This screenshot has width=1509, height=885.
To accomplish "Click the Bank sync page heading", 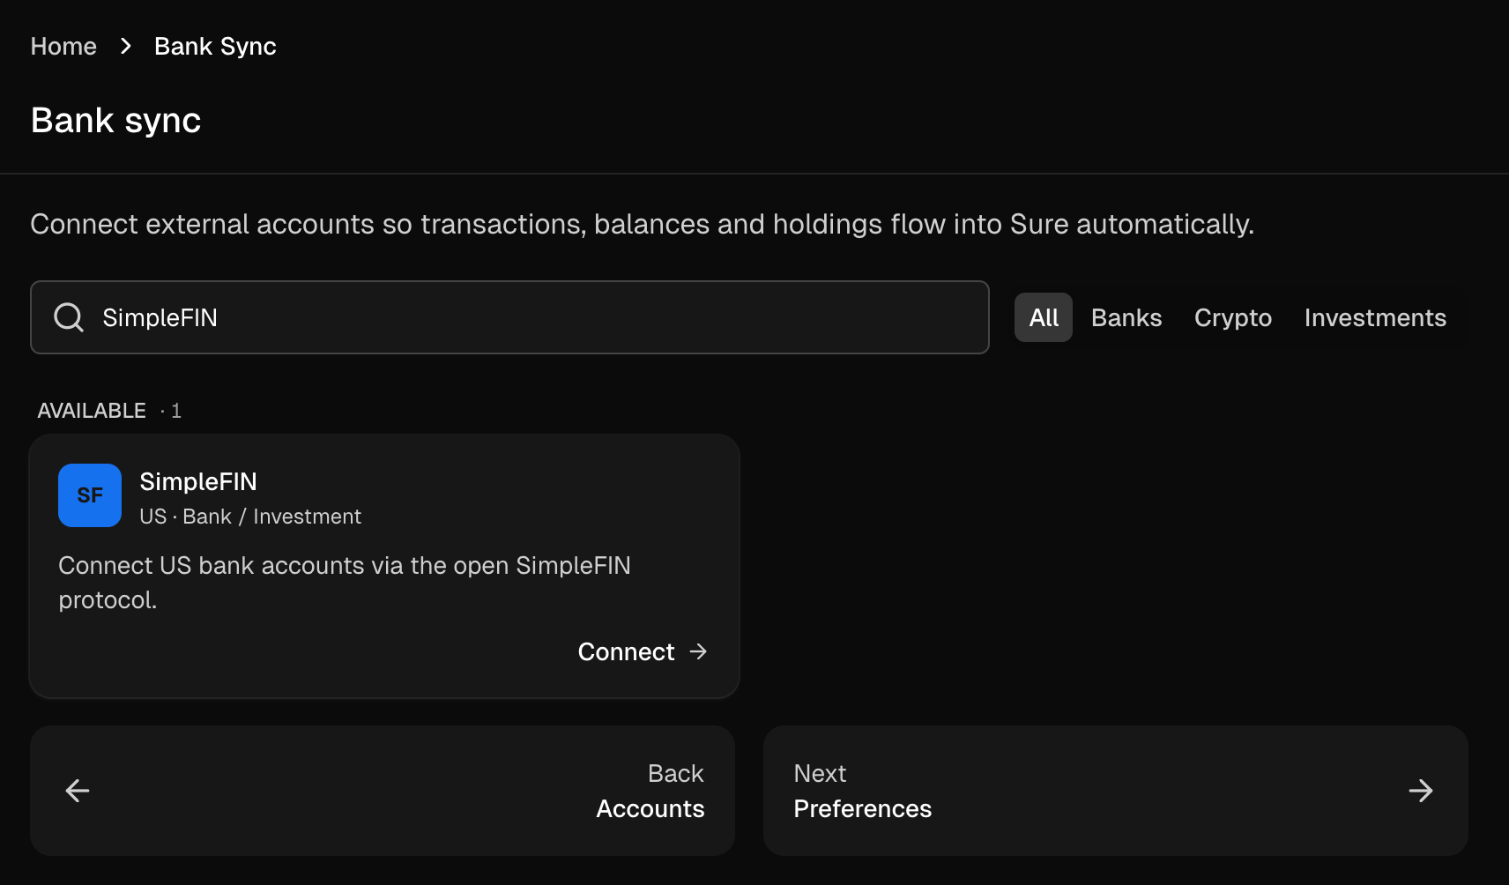I will (x=116, y=121).
